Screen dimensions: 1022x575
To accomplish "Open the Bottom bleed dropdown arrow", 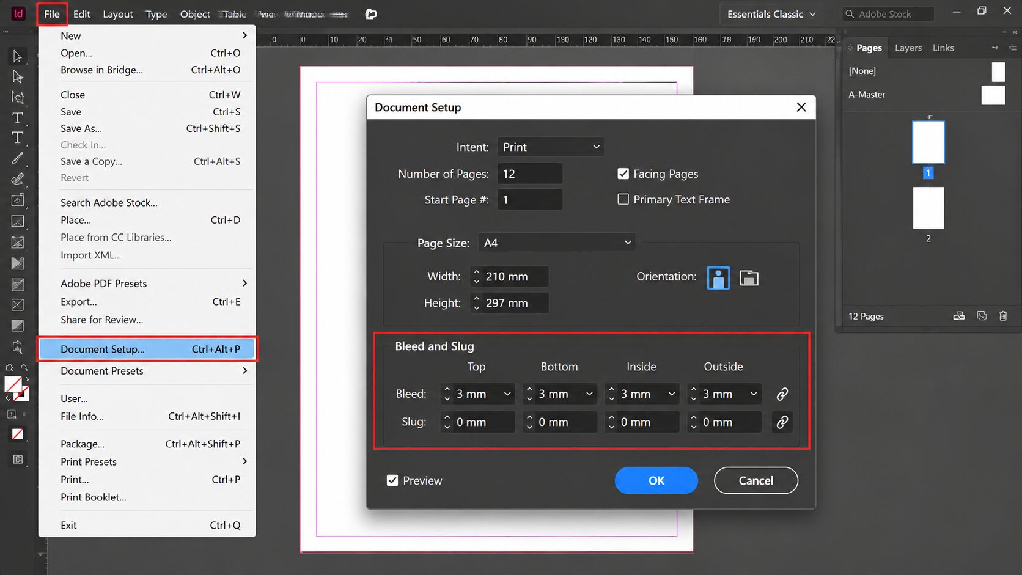I will click(589, 394).
